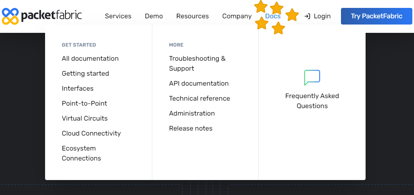Open the Company dropdown menu
Viewport: 414px width, 195px height.
pyautogui.click(x=237, y=16)
